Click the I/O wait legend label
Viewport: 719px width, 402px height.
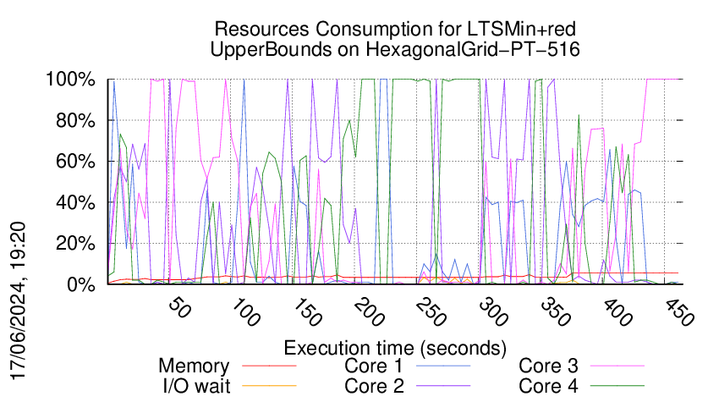[197, 387]
